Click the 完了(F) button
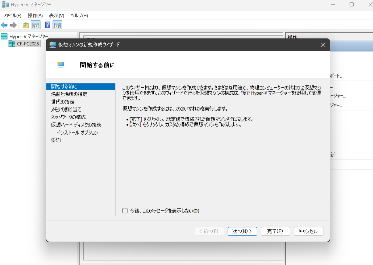 tap(275, 231)
